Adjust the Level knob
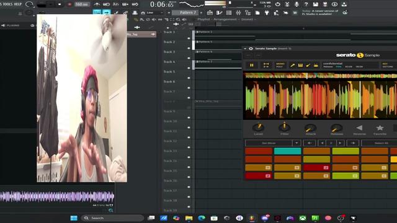The width and height of the screenshot is (397, 223). pyautogui.click(x=258, y=128)
